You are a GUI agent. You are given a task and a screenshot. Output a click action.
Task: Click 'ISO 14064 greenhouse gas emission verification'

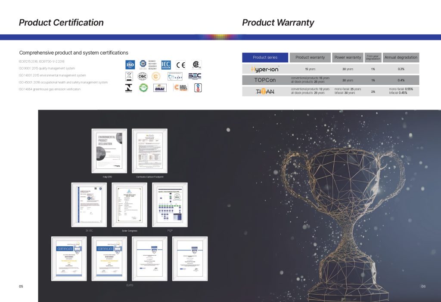(50, 89)
